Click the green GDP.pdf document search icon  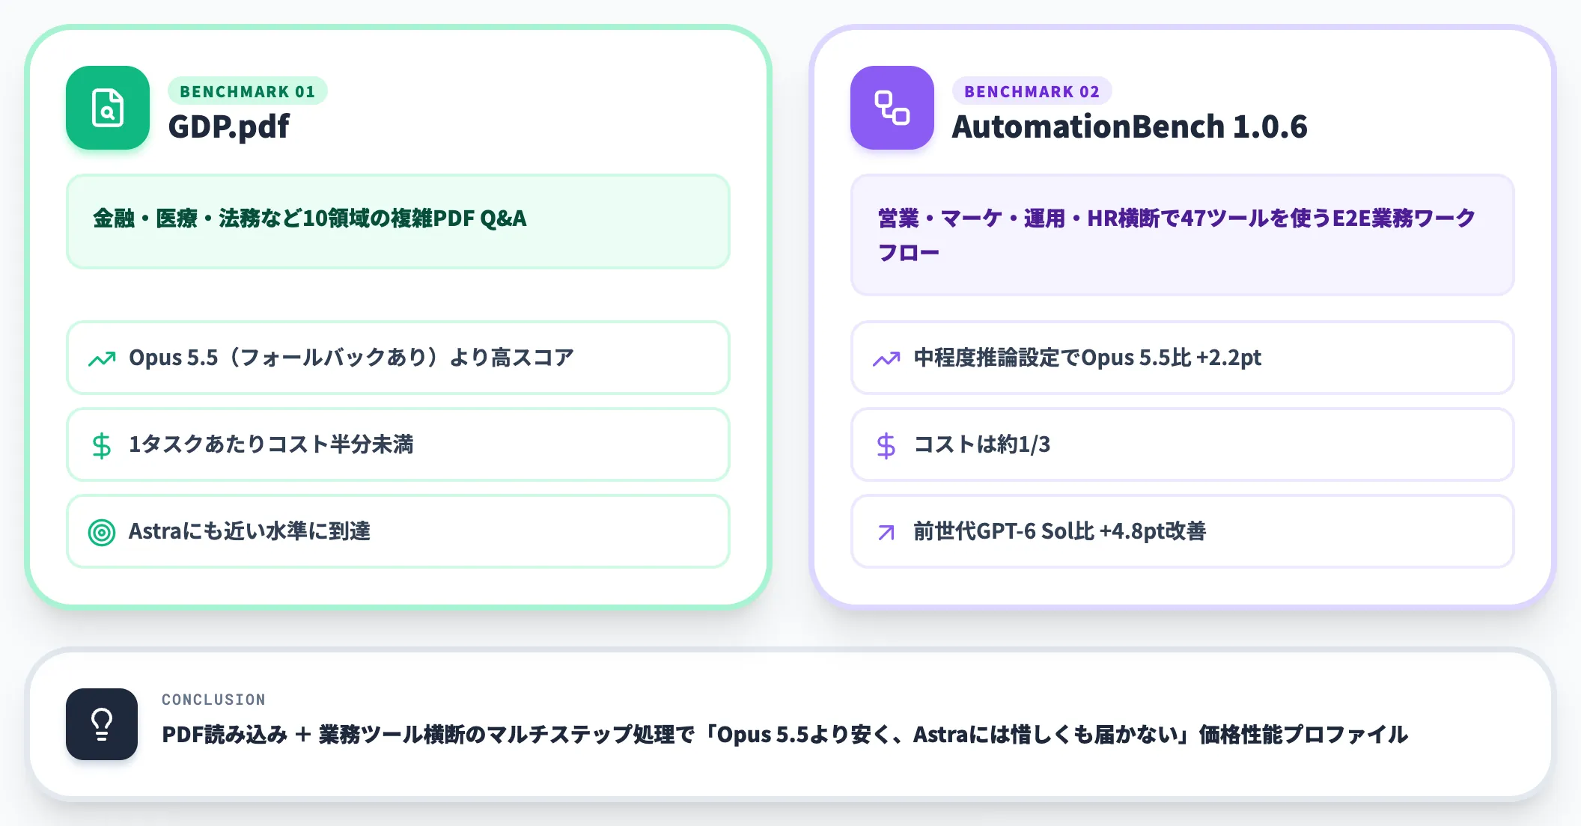108,108
